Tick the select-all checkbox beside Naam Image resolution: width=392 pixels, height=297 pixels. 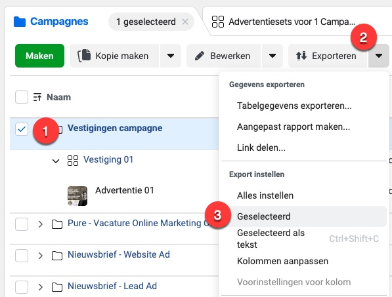pyautogui.click(x=22, y=97)
